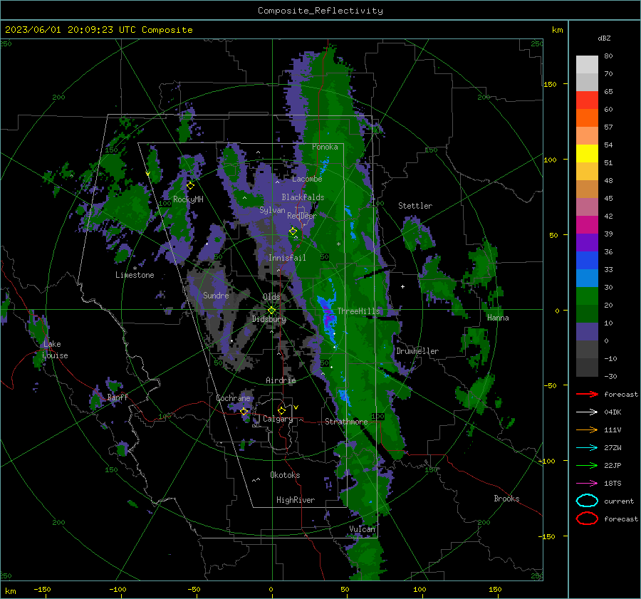This screenshot has height=599, width=641.
Task: Click the yellow diamond marker near RedDeer
Action: click(293, 231)
